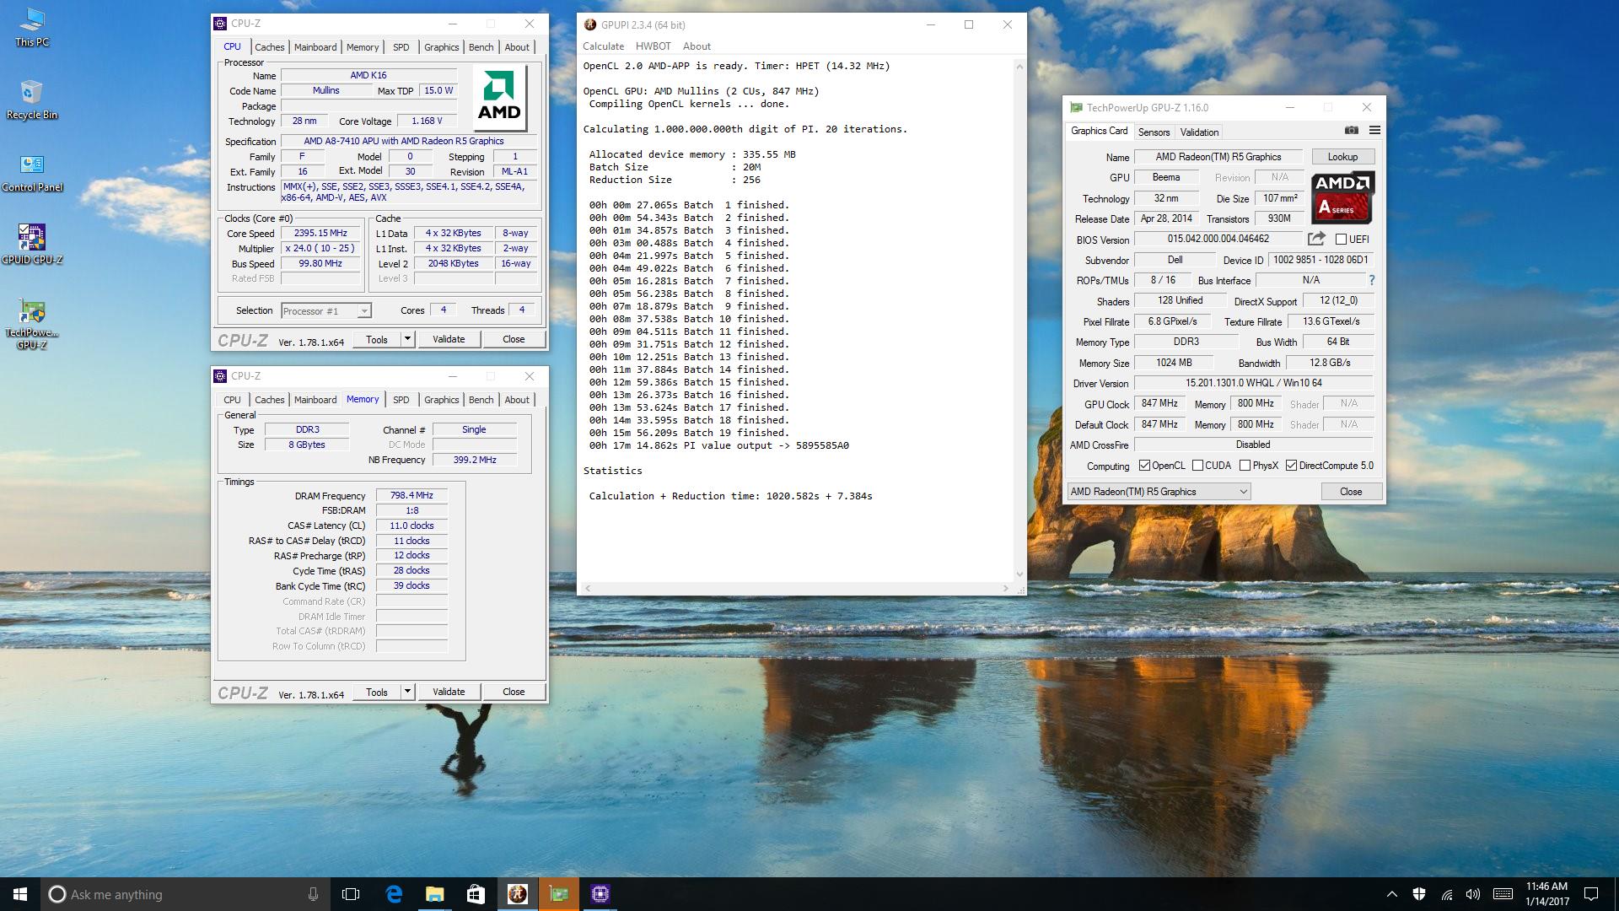This screenshot has width=1619, height=911.
Task: Switch to the Sensors tab in GPU-Z
Action: click(1154, 132)
